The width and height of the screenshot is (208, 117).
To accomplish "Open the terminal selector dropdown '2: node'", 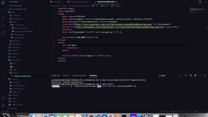I will [170, 75].
